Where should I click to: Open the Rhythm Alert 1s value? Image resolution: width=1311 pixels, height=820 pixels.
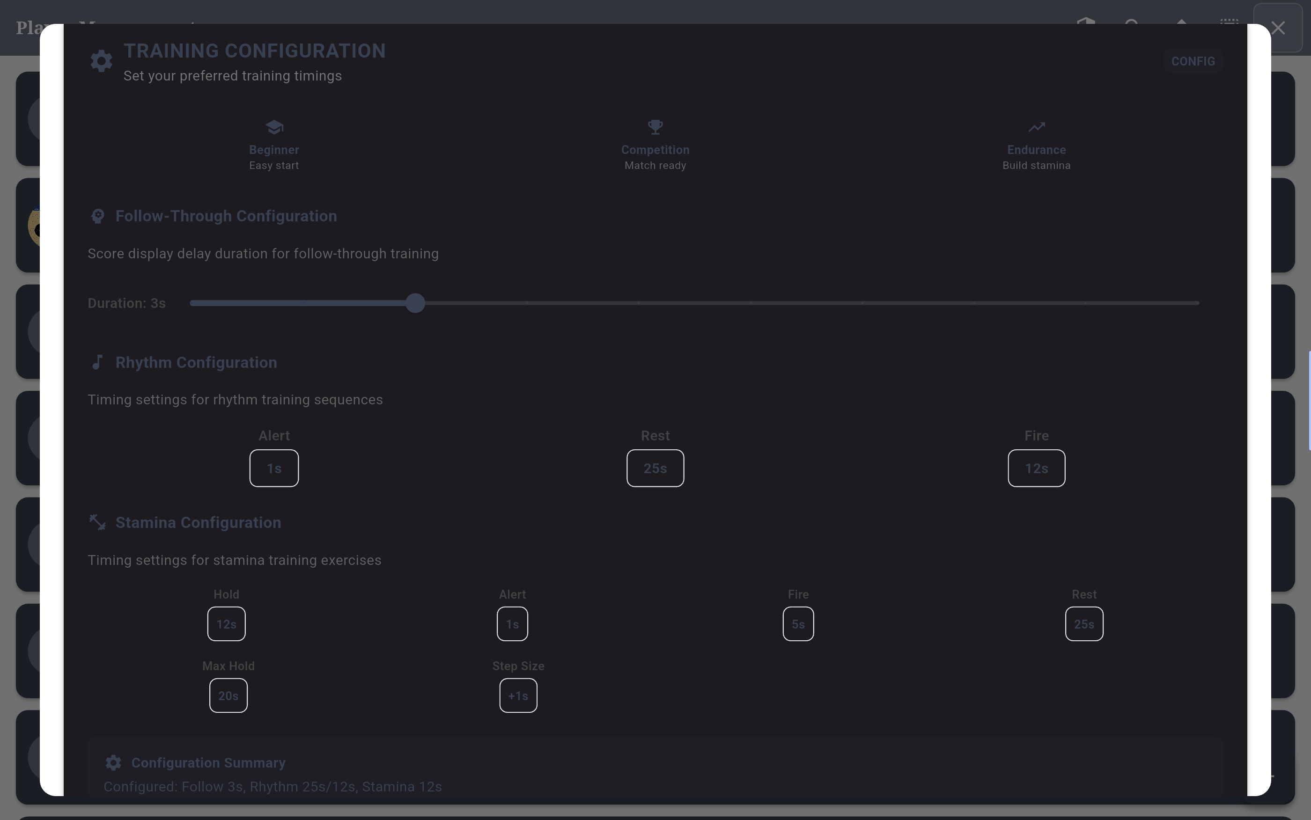[274, 468]
